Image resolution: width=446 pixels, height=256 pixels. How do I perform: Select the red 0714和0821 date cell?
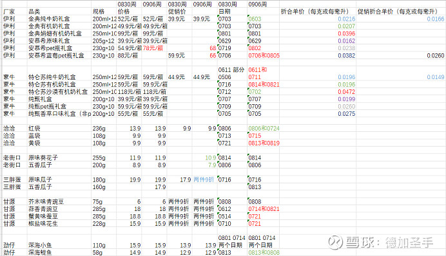[x=264, y=209]
